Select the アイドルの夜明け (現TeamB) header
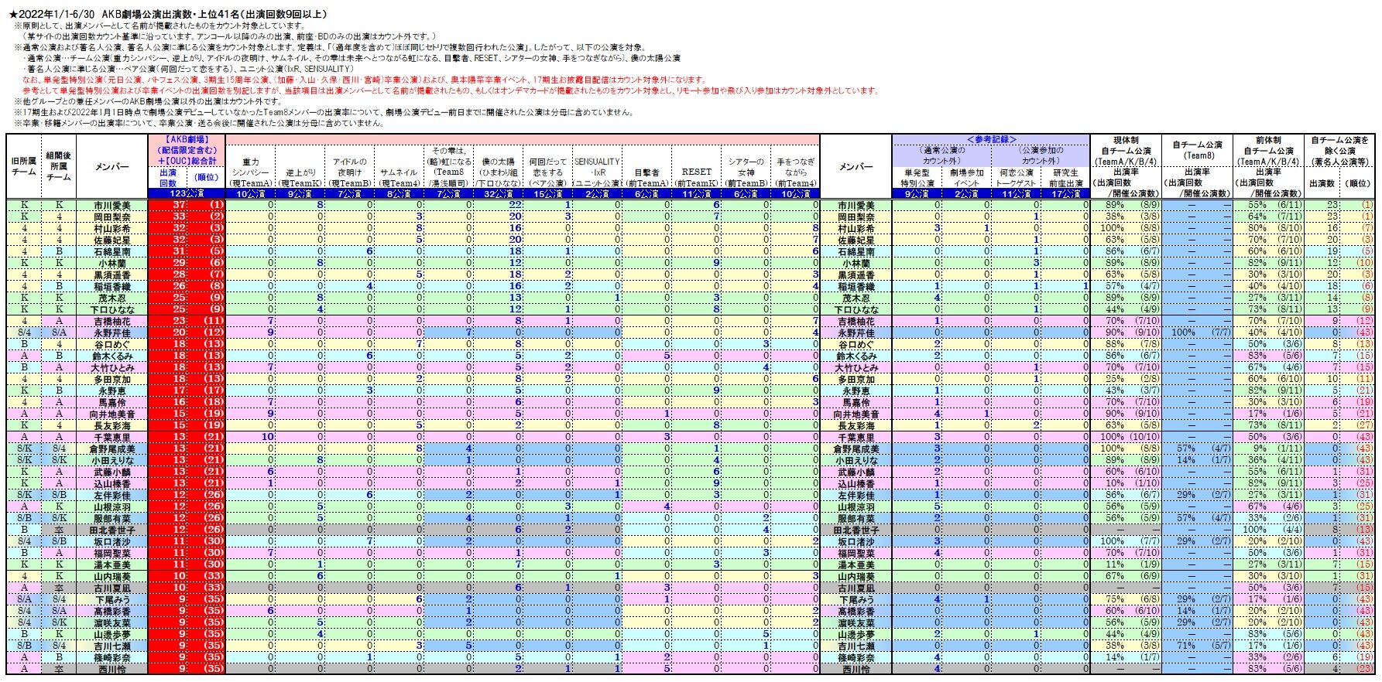1382x682 pixels. pos(349,172)
